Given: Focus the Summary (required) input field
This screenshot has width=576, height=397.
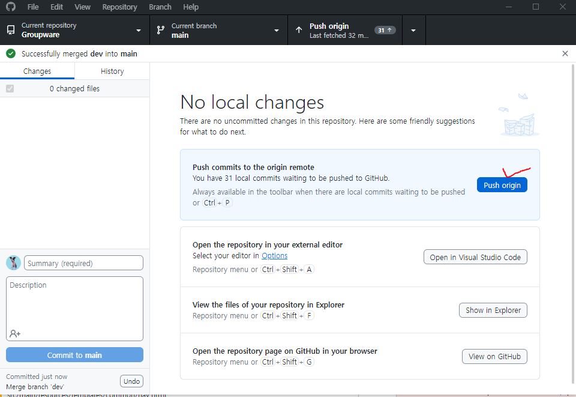Looking at the screenshot, I should pyautogui.click(x=84, y=263).
